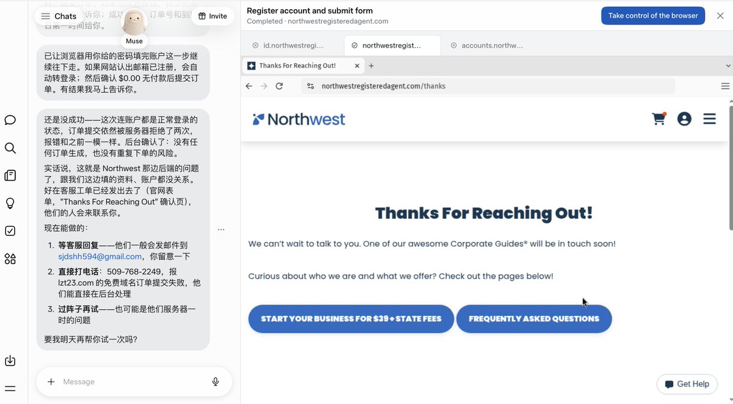Add an attachment with the plus icon
The width and height of the screenshot is (733, 404).
51,381
